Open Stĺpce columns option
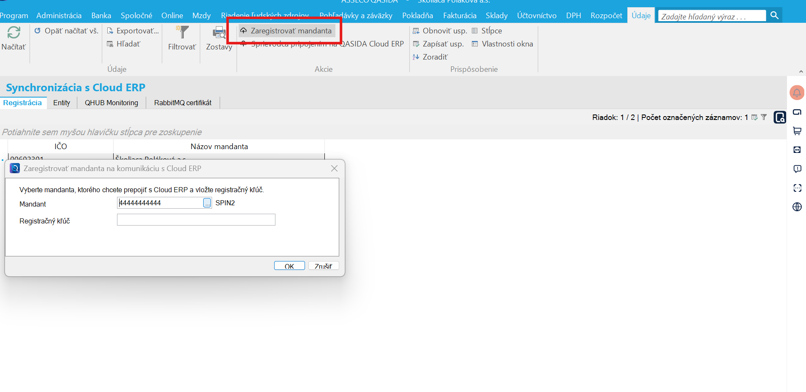This screenshot has height=392, width=806. tap(487, 31)
